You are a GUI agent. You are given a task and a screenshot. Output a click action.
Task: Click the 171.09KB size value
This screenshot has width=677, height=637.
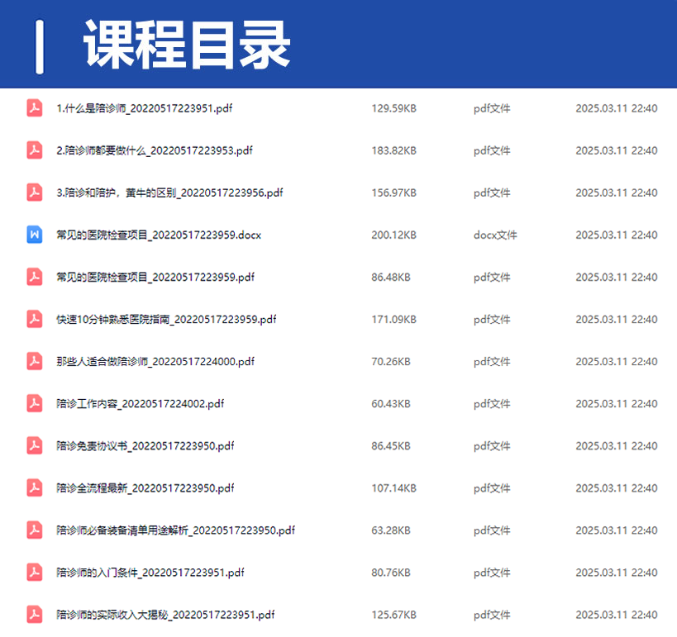(x=393, y=320)
